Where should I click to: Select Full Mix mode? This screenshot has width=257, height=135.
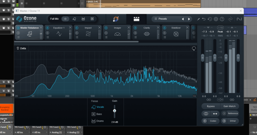coord(54,19)
